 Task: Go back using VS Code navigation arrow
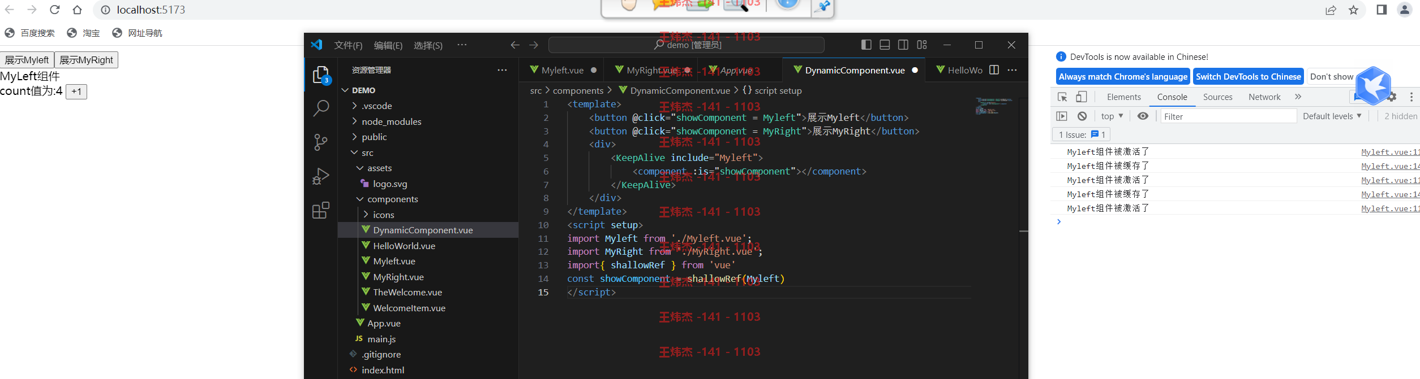click(514, 45)
